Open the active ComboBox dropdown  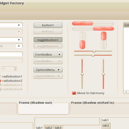click(48, 55)
